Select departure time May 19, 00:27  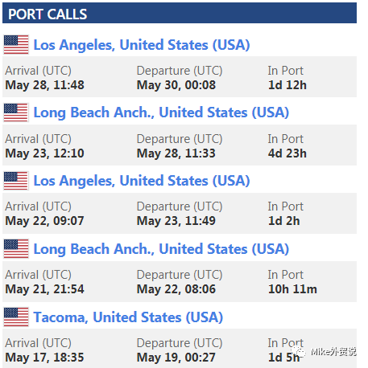tap(176, 358)
